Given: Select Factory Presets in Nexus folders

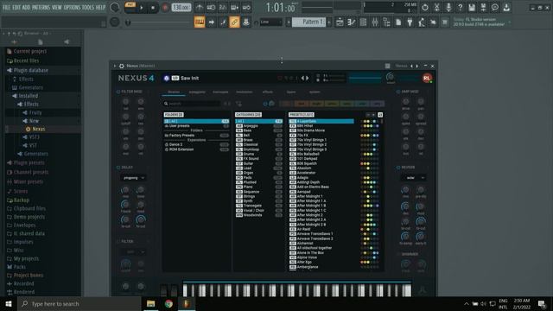Looking at the screenshot, I should pos(196,136).
